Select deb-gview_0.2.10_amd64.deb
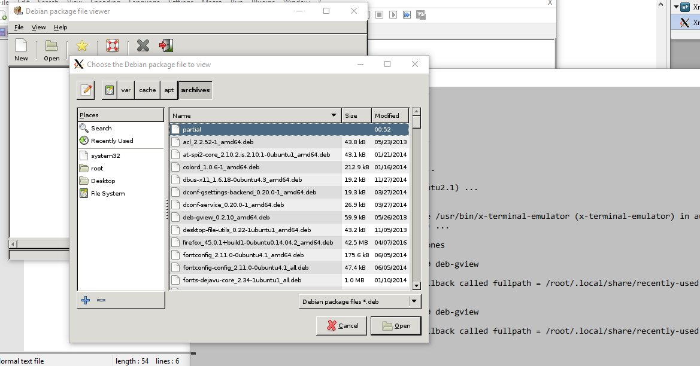The height and width of the screenshot is (366, 700). tap(289, 217)
